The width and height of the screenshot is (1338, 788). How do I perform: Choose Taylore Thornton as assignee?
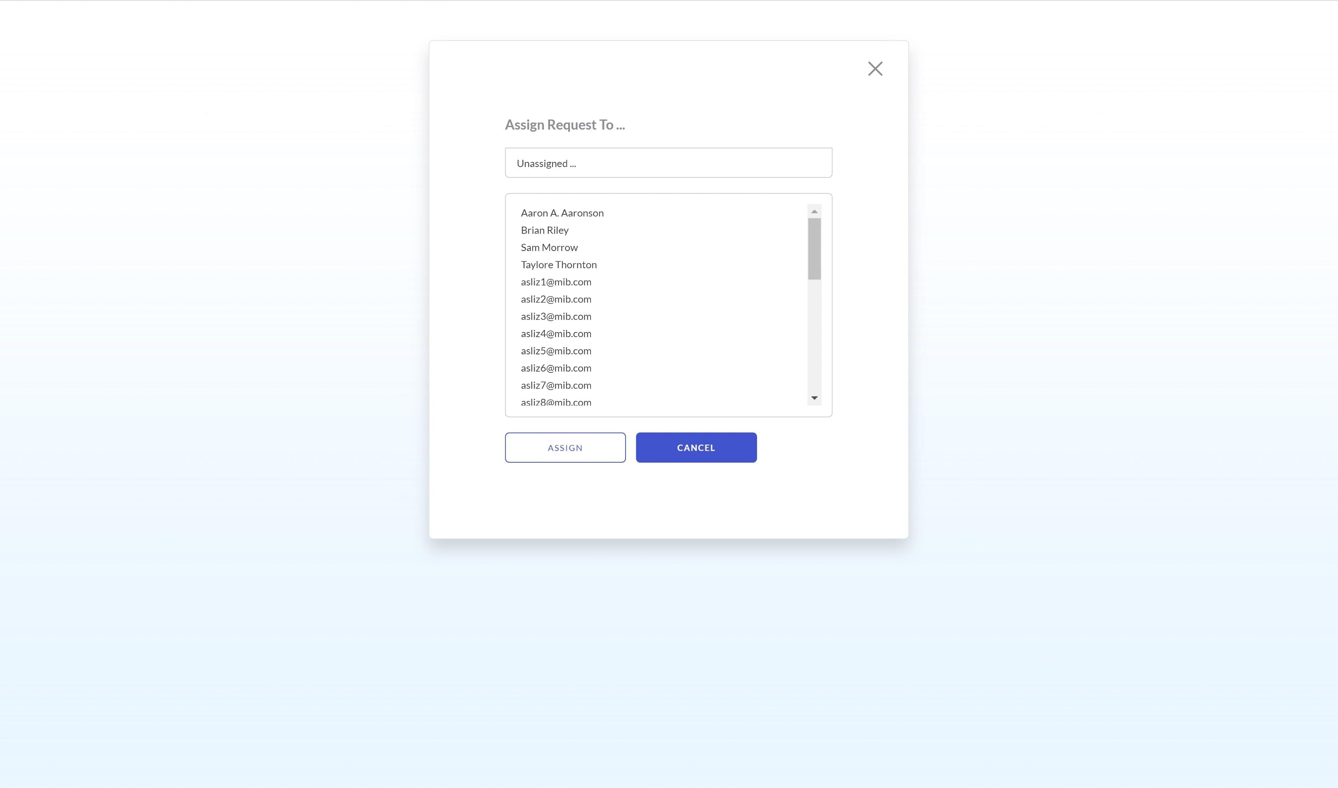pyautogui.click(x=559, y=265)
